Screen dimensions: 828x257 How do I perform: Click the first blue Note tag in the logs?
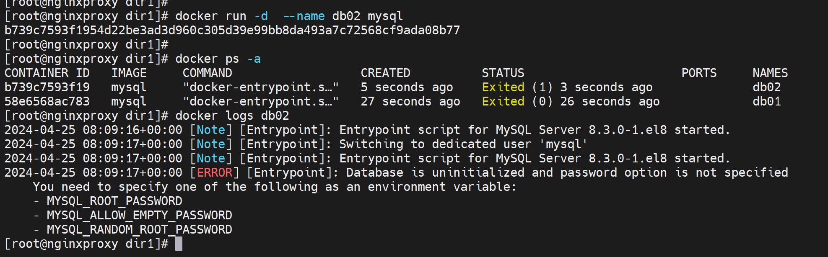pos(211,130)
